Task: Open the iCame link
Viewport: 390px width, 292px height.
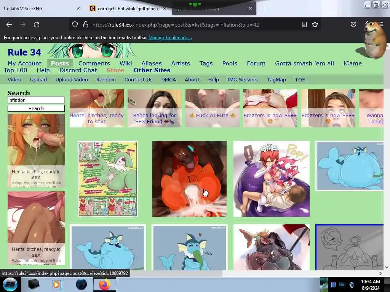Action: [x=352, y=63]
